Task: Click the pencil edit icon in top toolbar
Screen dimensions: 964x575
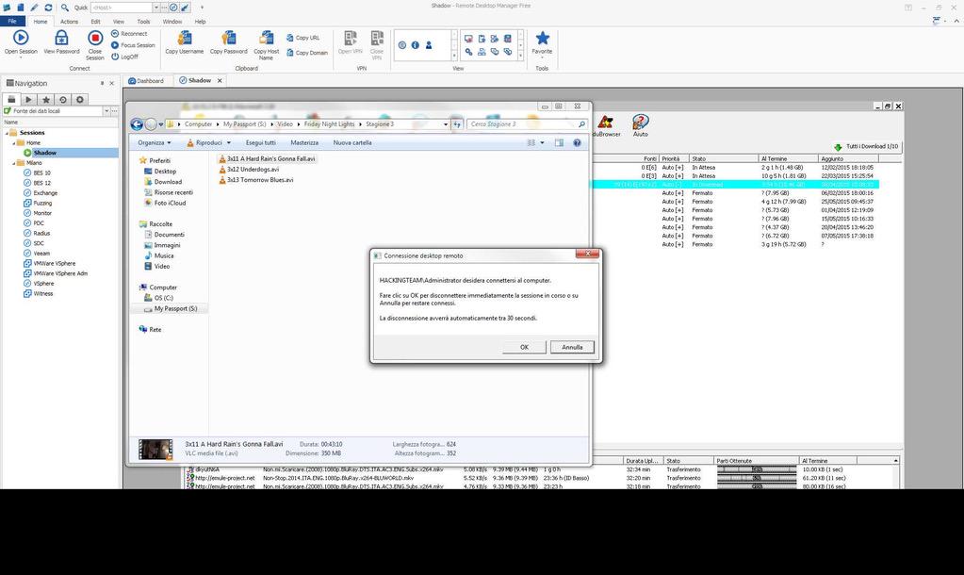Action: click(35, 8)
